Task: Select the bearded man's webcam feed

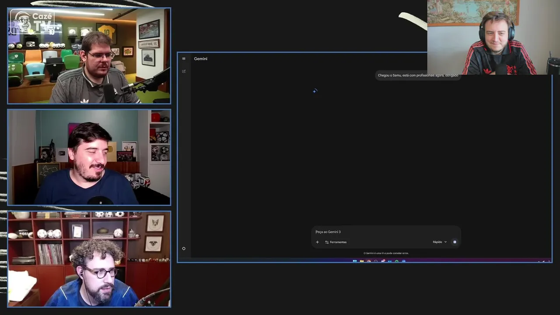Action: point(89,157)
